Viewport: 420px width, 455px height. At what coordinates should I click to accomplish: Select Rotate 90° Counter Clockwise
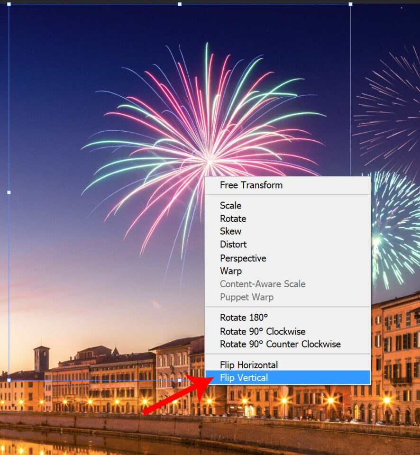pyautogui.click(x=280, y=344)
